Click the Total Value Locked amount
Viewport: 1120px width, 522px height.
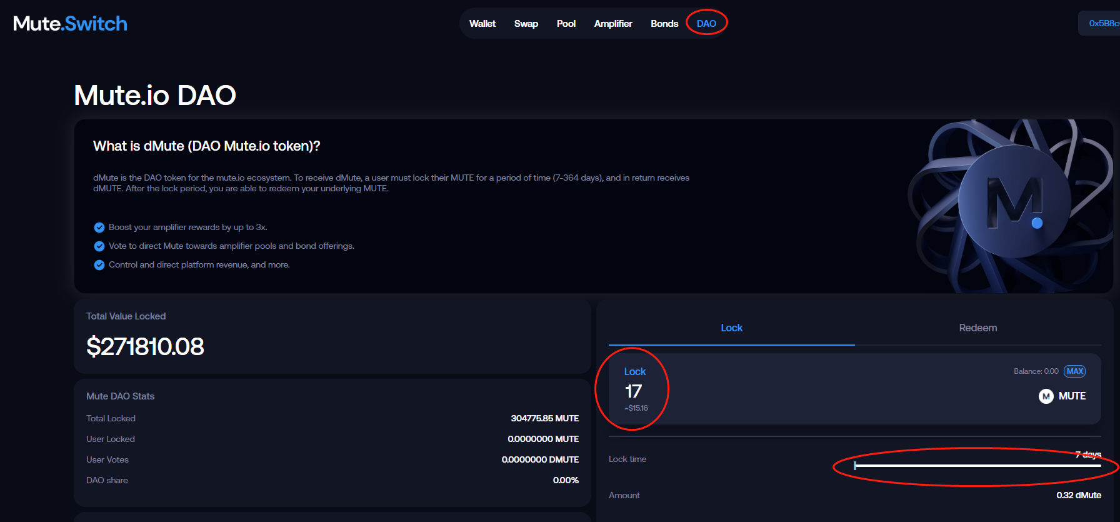tap(145, 346)
